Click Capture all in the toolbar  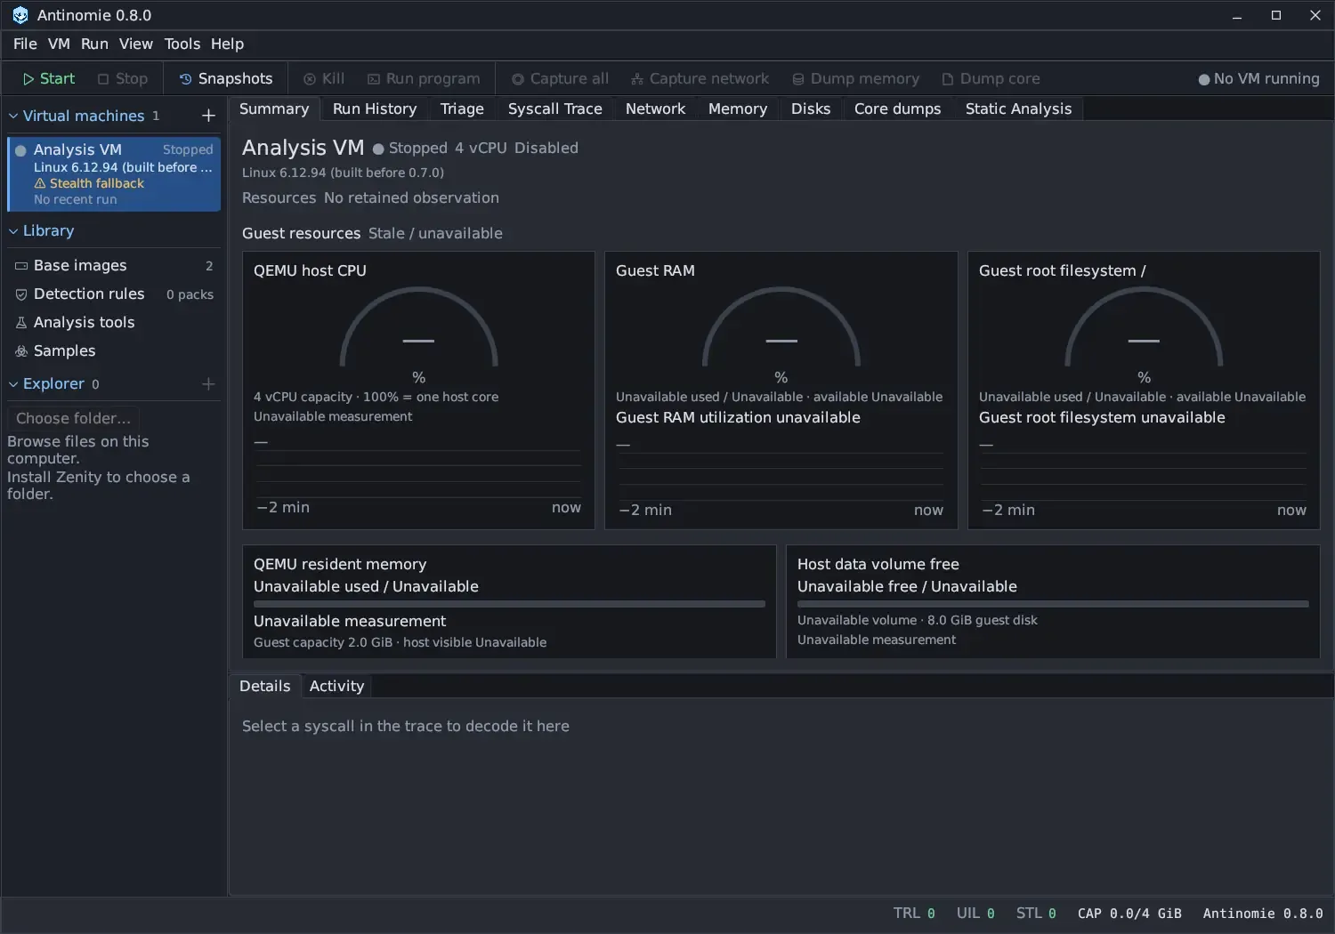tap(560, 78)
